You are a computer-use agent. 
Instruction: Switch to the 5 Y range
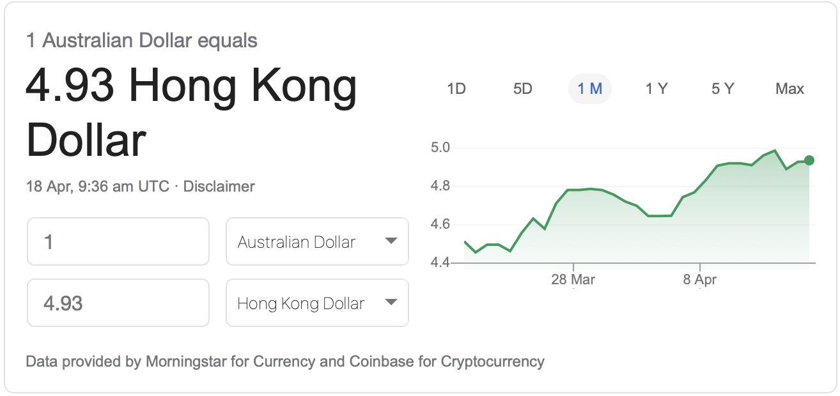pyautogui.click(x=723, y=89)
